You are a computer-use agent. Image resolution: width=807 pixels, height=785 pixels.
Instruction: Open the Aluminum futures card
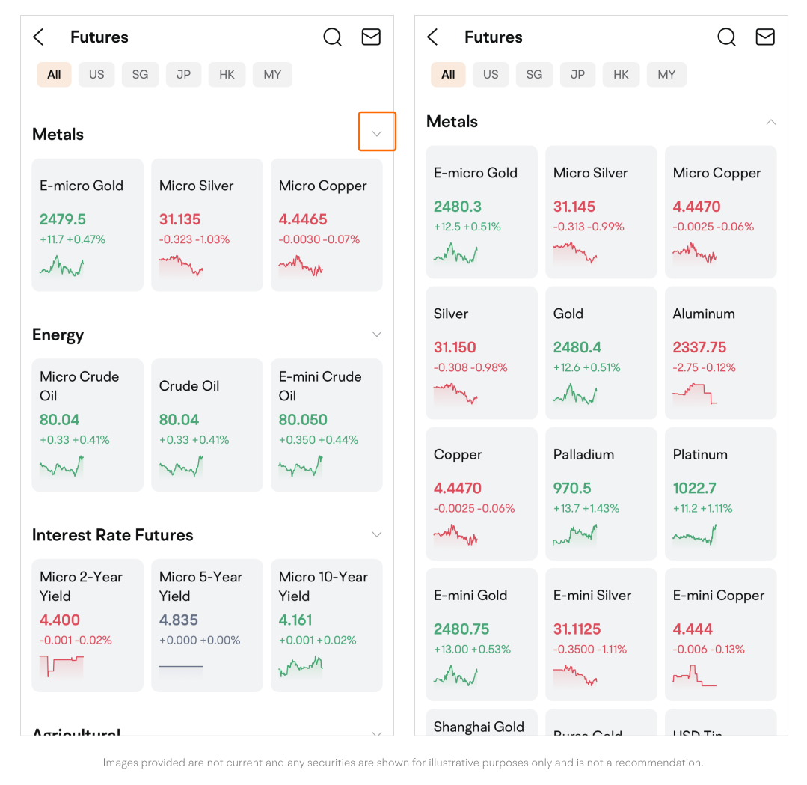click(x=720, y=352)
